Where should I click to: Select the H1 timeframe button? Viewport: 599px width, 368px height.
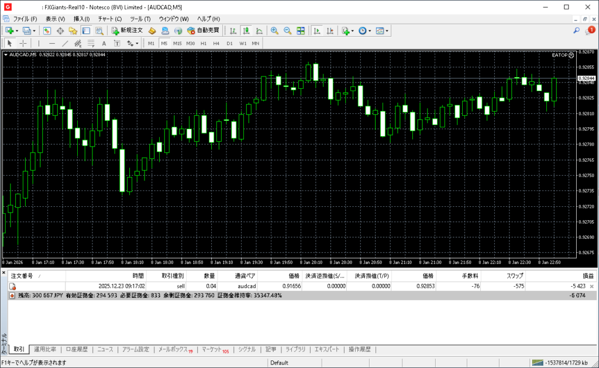point(204,43)
